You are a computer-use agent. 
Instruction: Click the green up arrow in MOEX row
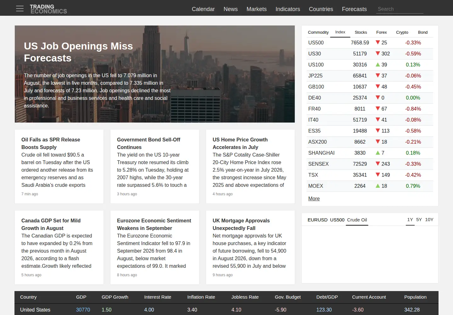(378, 186)
